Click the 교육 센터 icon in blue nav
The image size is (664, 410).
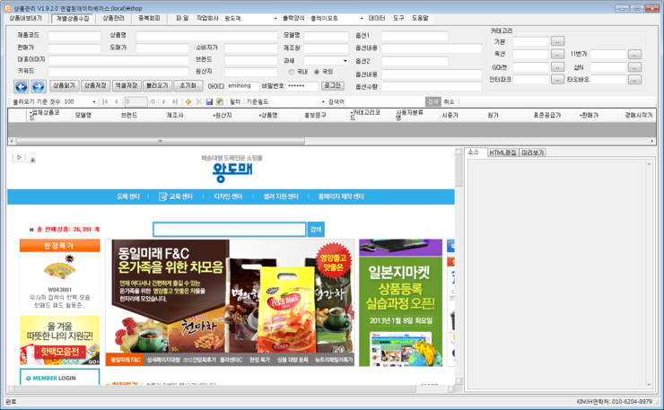pos(162,196)
